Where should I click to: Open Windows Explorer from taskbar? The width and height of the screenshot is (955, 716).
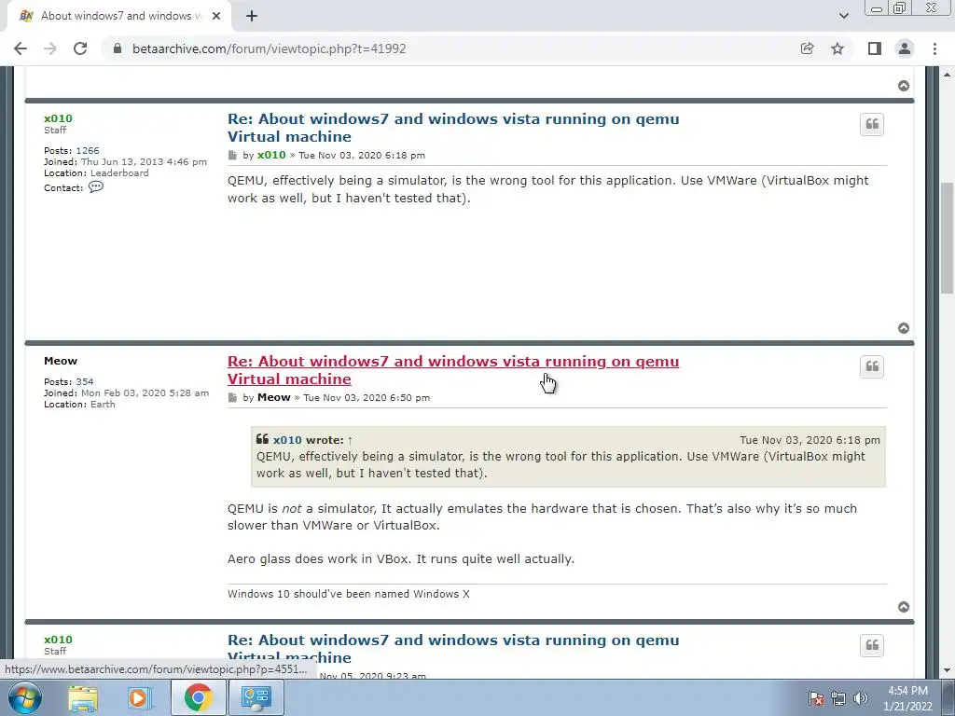(83, 697)
